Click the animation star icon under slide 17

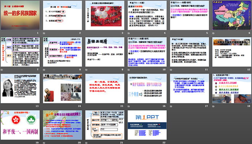(171, 106)
